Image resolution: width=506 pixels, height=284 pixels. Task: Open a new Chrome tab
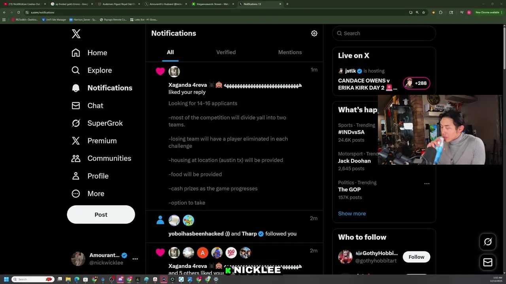287,4
